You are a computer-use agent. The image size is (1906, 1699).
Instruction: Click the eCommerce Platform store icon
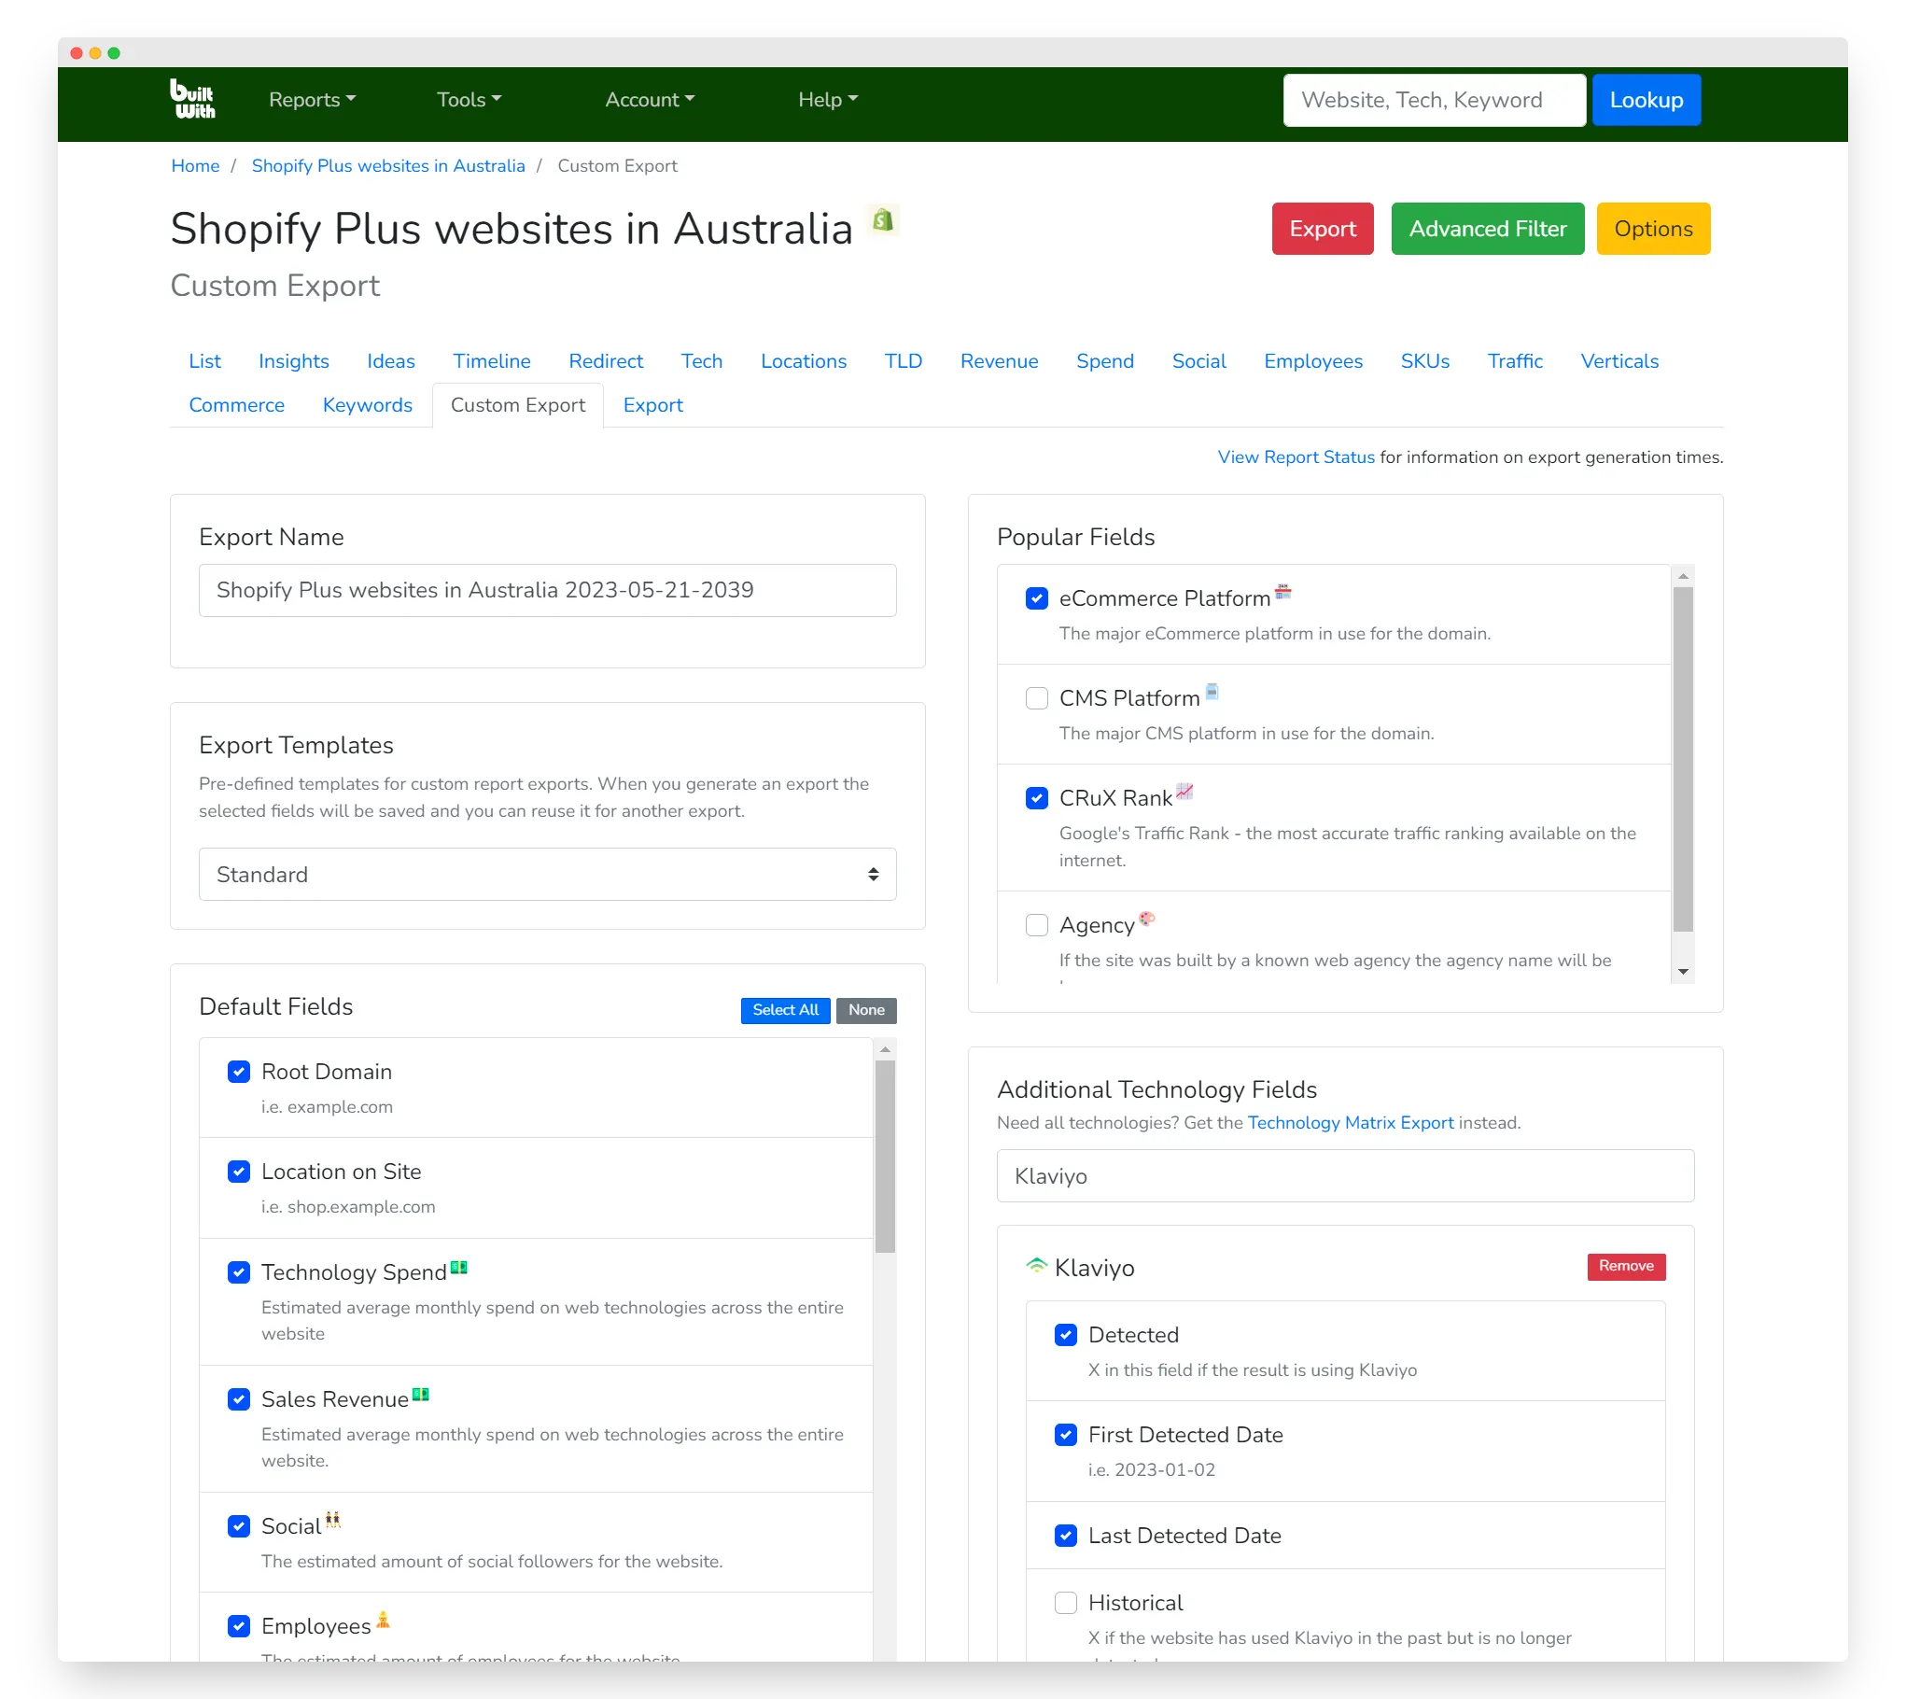click(x=1282, y=591)
